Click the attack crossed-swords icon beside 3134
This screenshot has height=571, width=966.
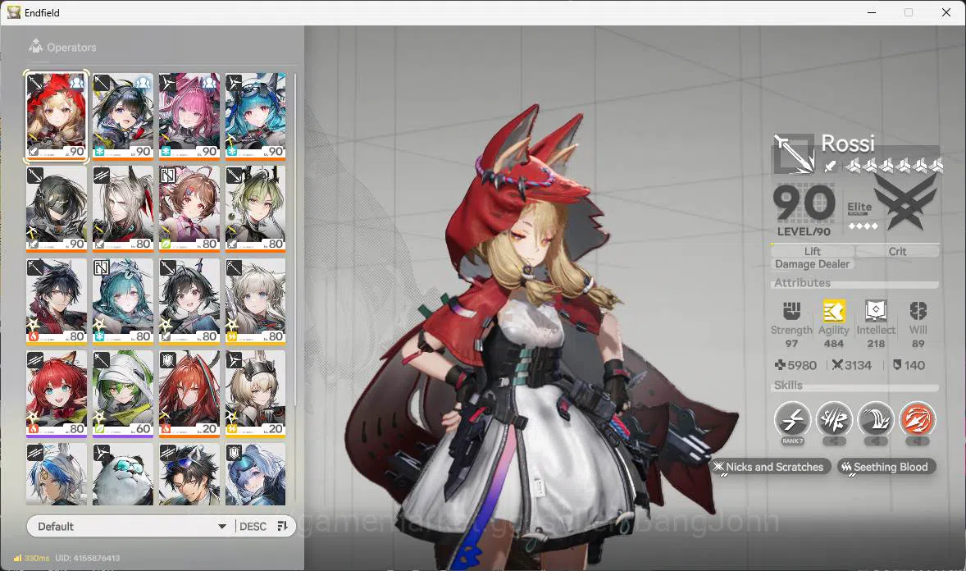tap(836, 365)
